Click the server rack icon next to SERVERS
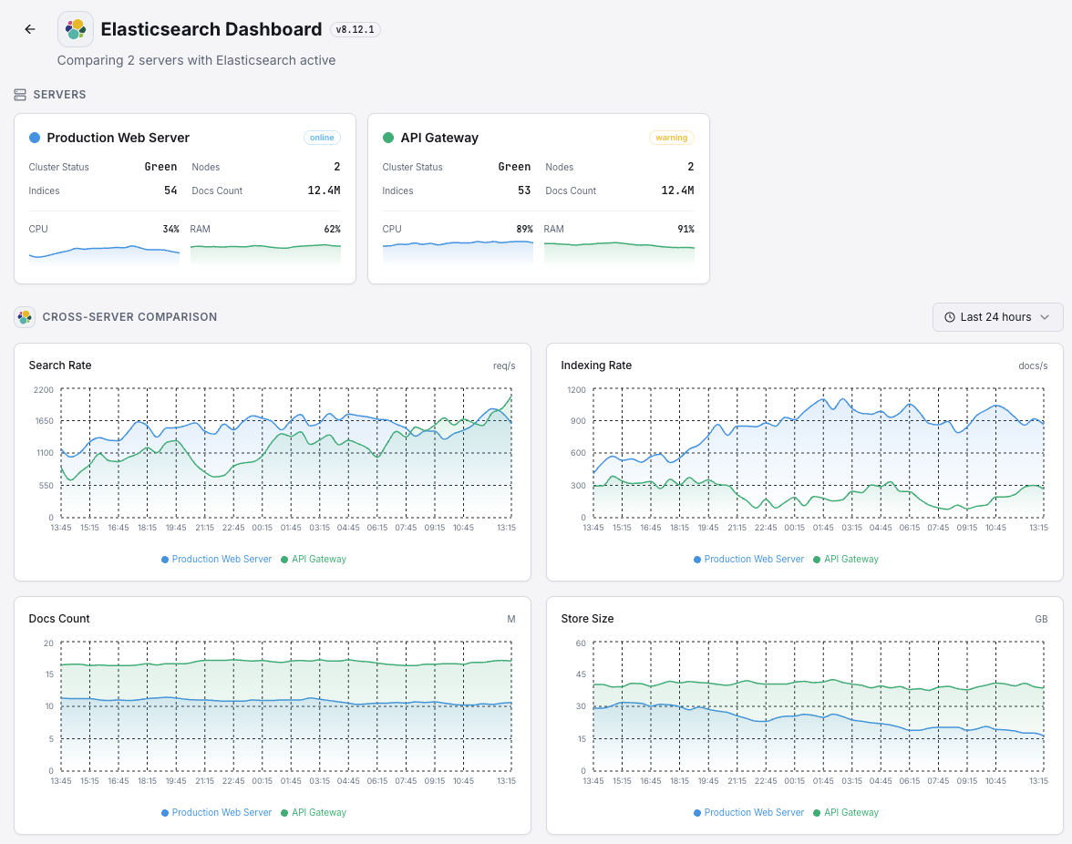The height and width of the screenshot is (844, 1072). click(19, 94)
